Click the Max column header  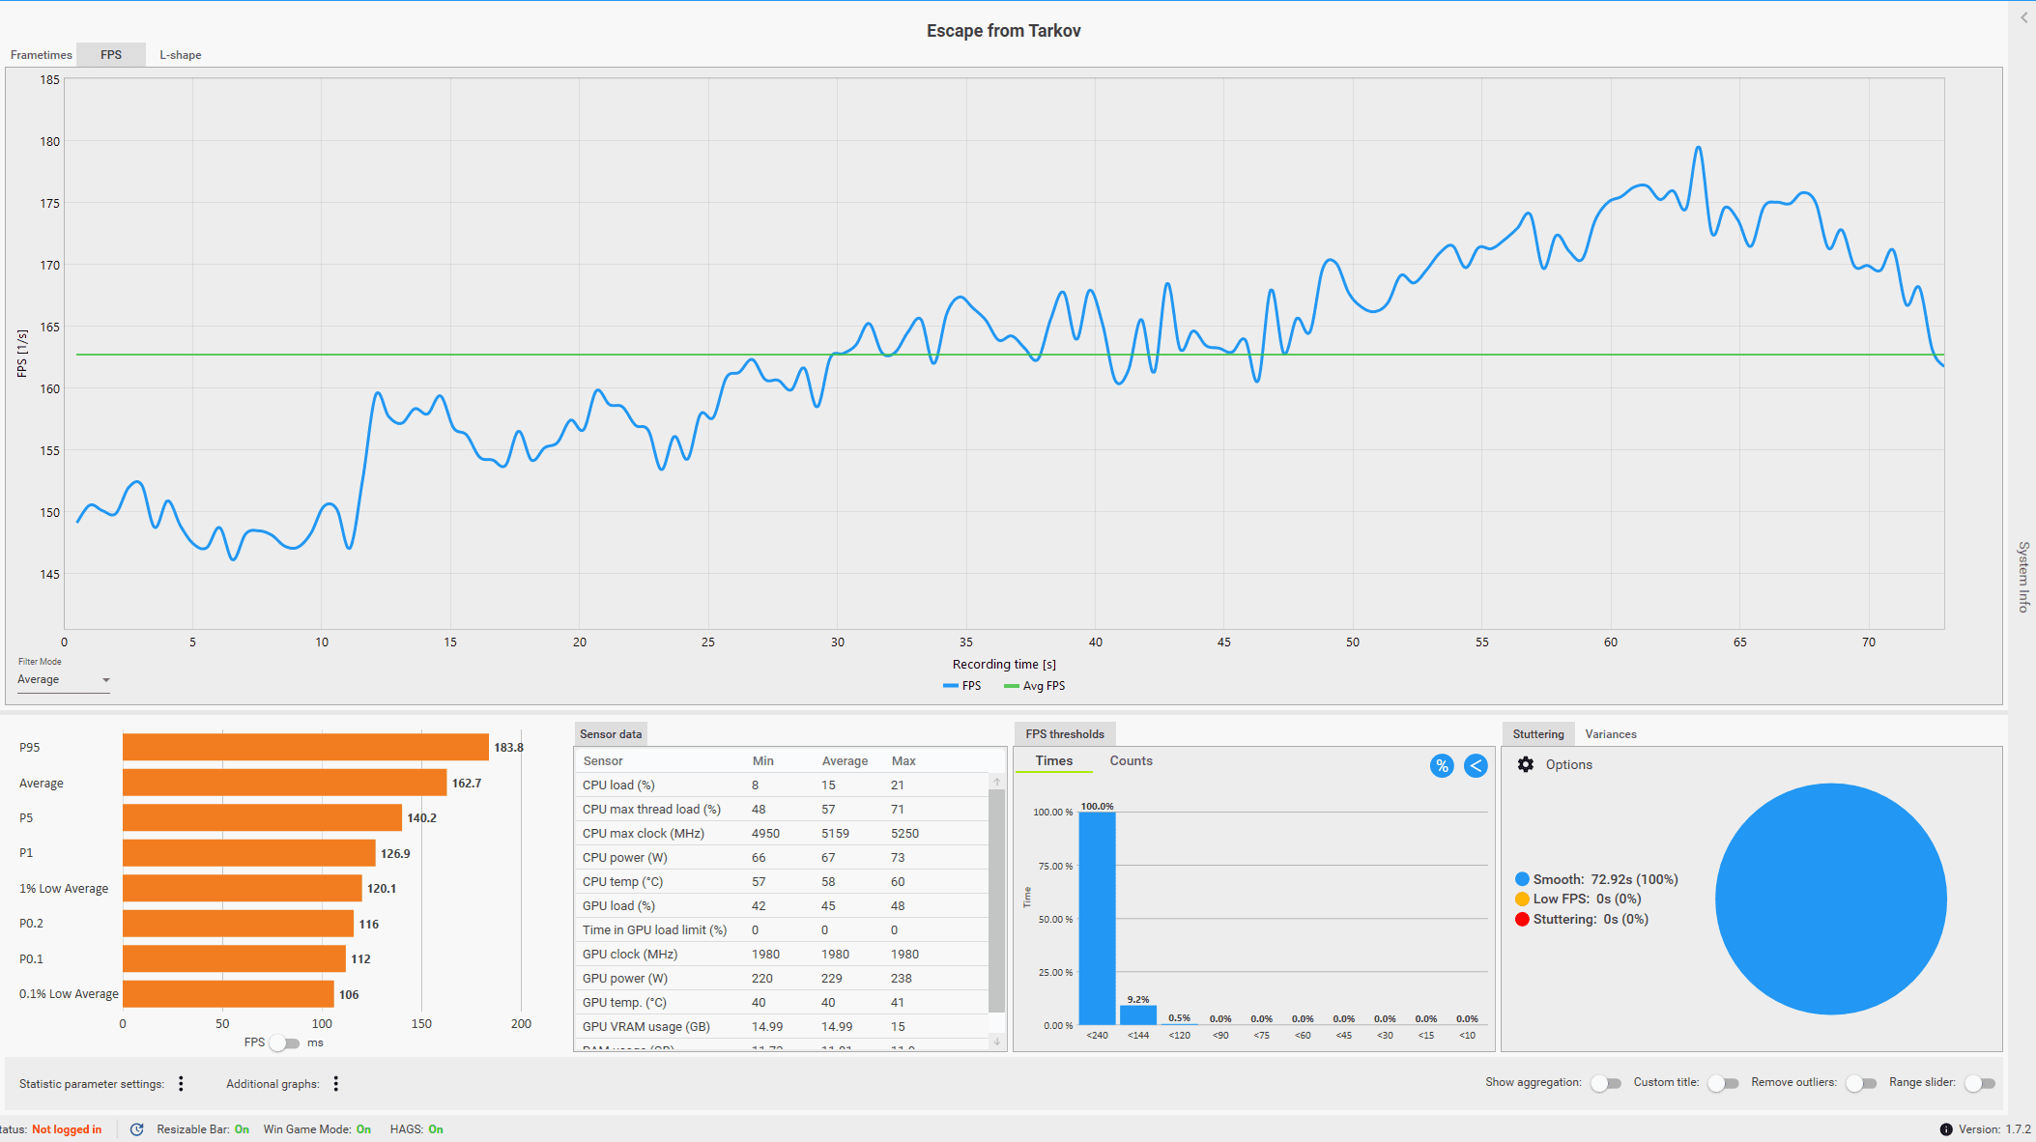coord(903,761)
